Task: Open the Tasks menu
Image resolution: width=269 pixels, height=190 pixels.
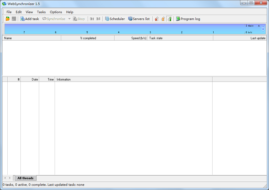Action: pyautogui.click(x=41, y=12)
